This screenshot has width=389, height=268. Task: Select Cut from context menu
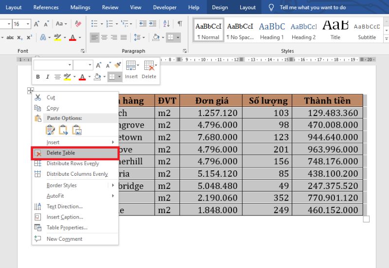(75, 98)
